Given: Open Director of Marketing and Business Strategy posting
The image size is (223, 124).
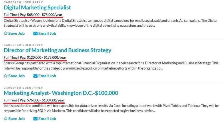Looking at the screenshot, I should pyautogui.click(x=57, y=50).
